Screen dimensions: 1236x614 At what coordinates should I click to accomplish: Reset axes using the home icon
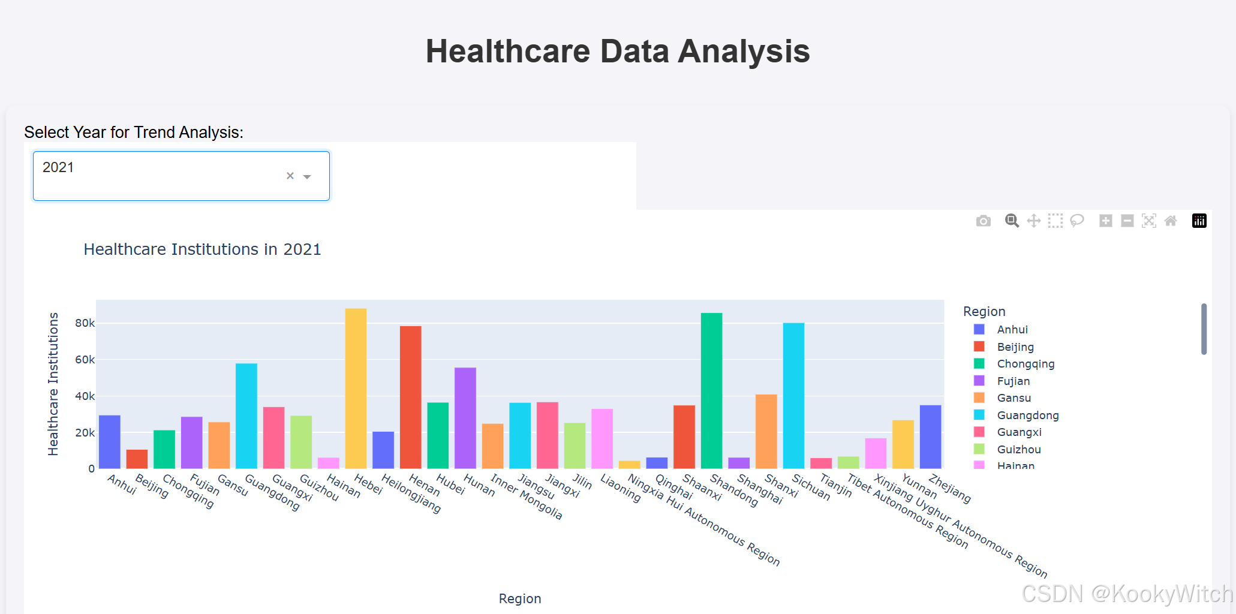1171,221
